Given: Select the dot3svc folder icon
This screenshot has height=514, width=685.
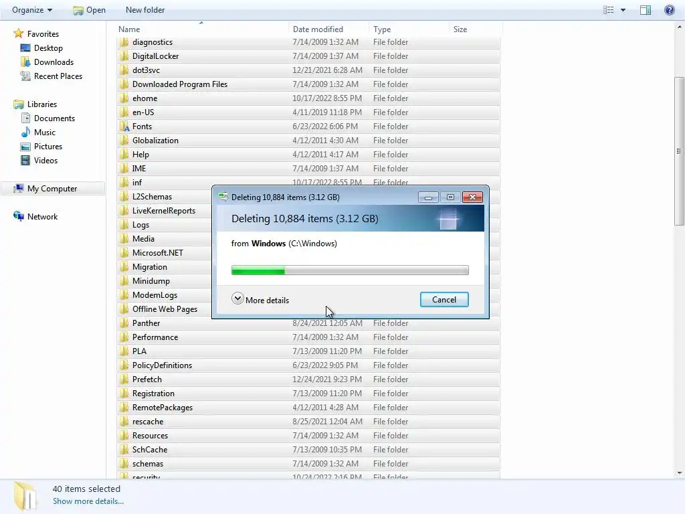Looking at the screenshot, I should 124,70.
